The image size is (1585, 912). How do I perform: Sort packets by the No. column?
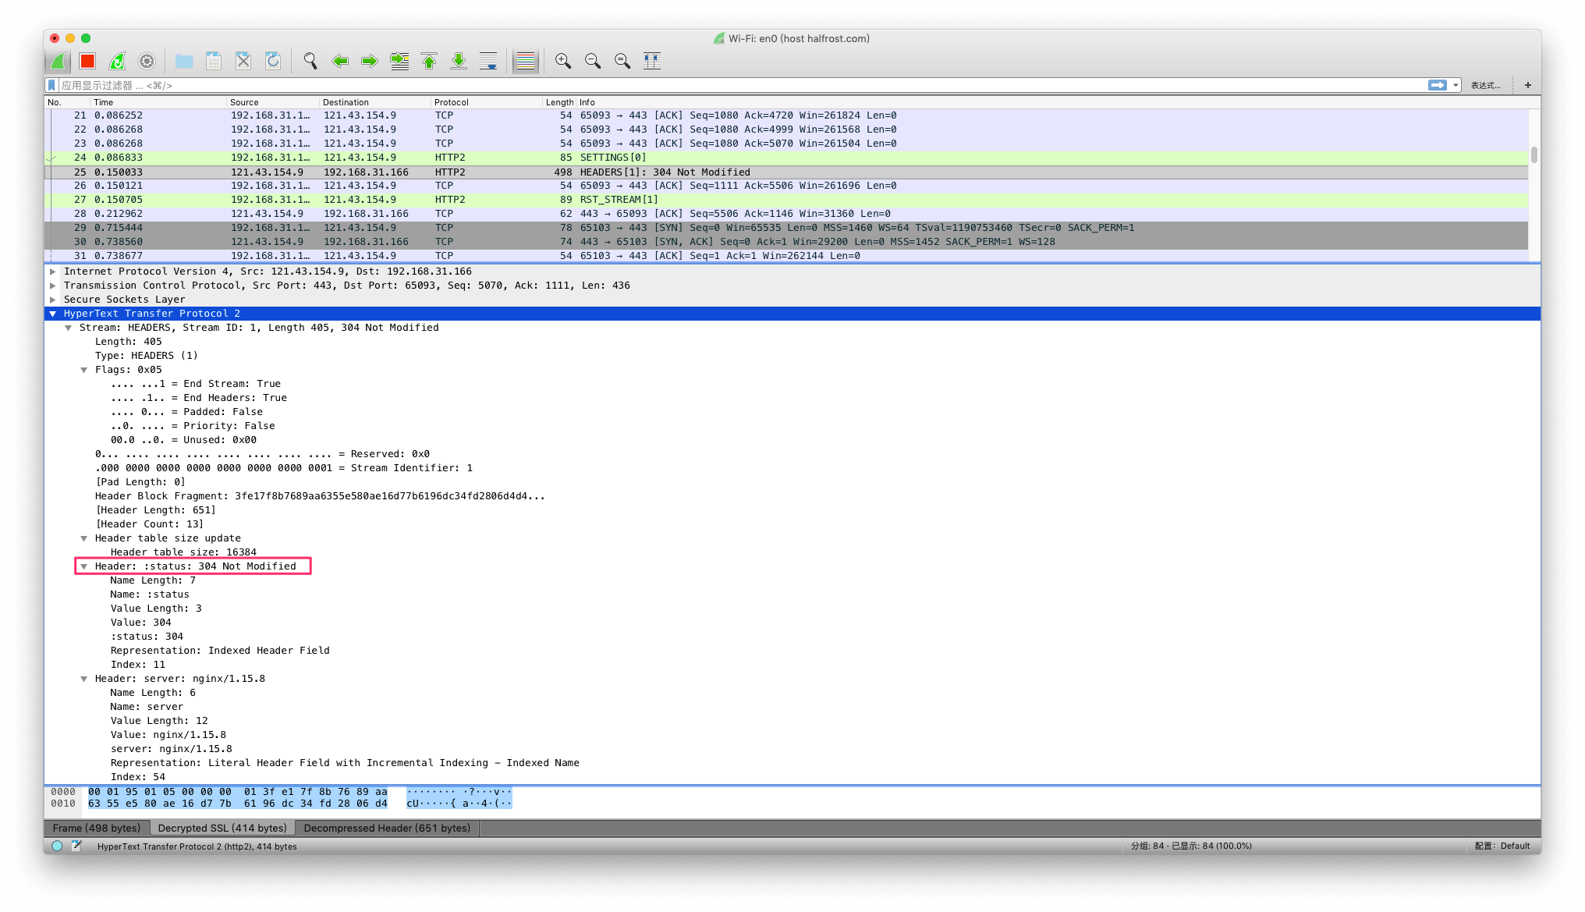click(67, 102)
